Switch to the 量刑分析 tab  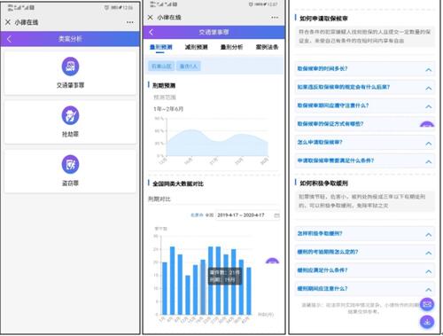point(231,47)
